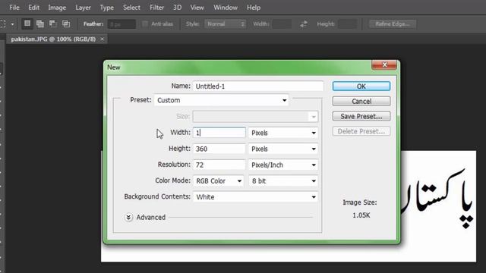Image resolution: width=486 pixels, height=273 pixels.
Task: Open the Type menu
Action: point(106,8)
